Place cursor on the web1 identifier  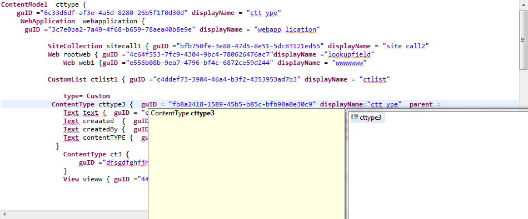[x=87, y=63]
